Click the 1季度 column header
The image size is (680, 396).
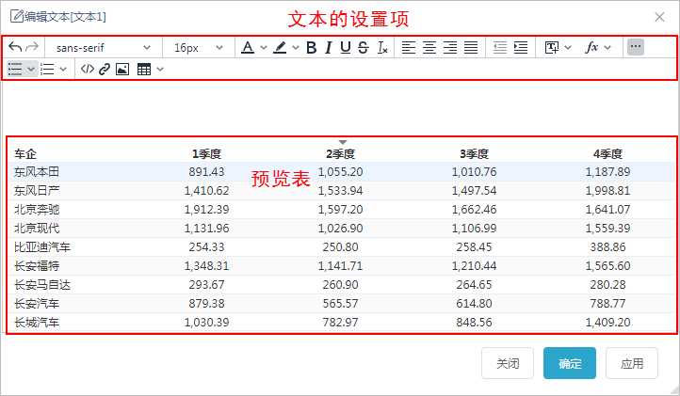tap(206, 154)
